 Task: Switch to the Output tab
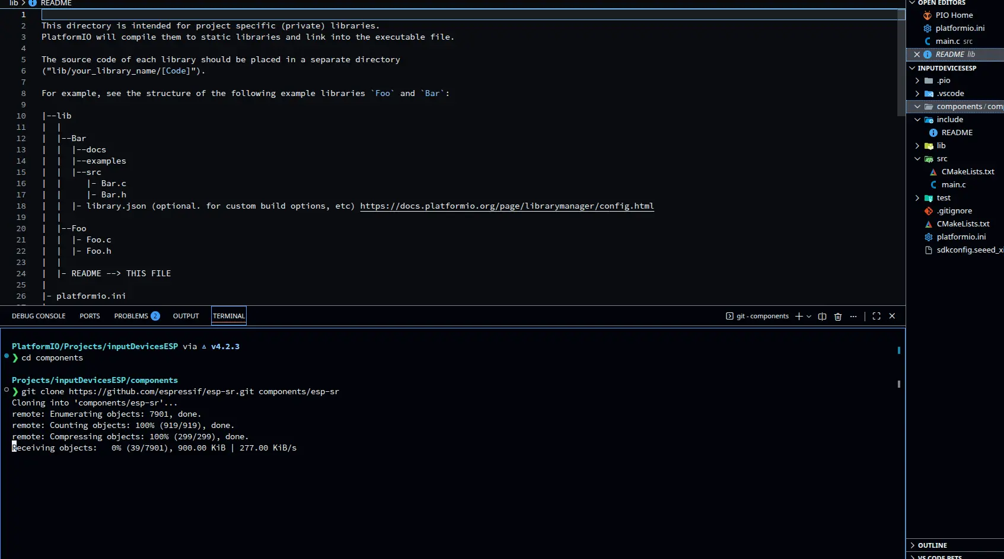pyautogui.click(x=186, y=317)
